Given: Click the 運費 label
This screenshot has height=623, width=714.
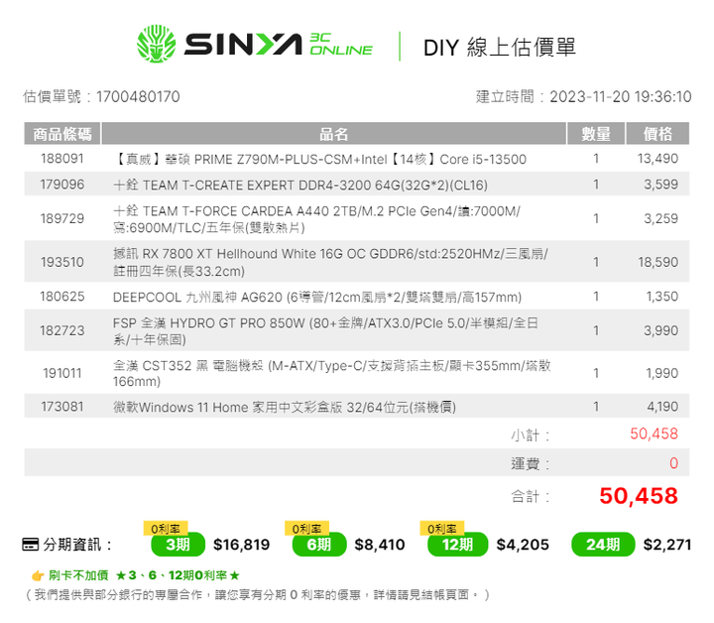Looking at the screenshot, I should point(530,464).
